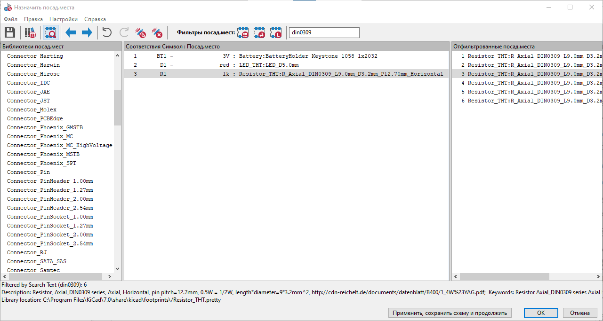The image size is (603, 321).
Task: Delete all footprint associations icon
Action: [x=157, y=32]
